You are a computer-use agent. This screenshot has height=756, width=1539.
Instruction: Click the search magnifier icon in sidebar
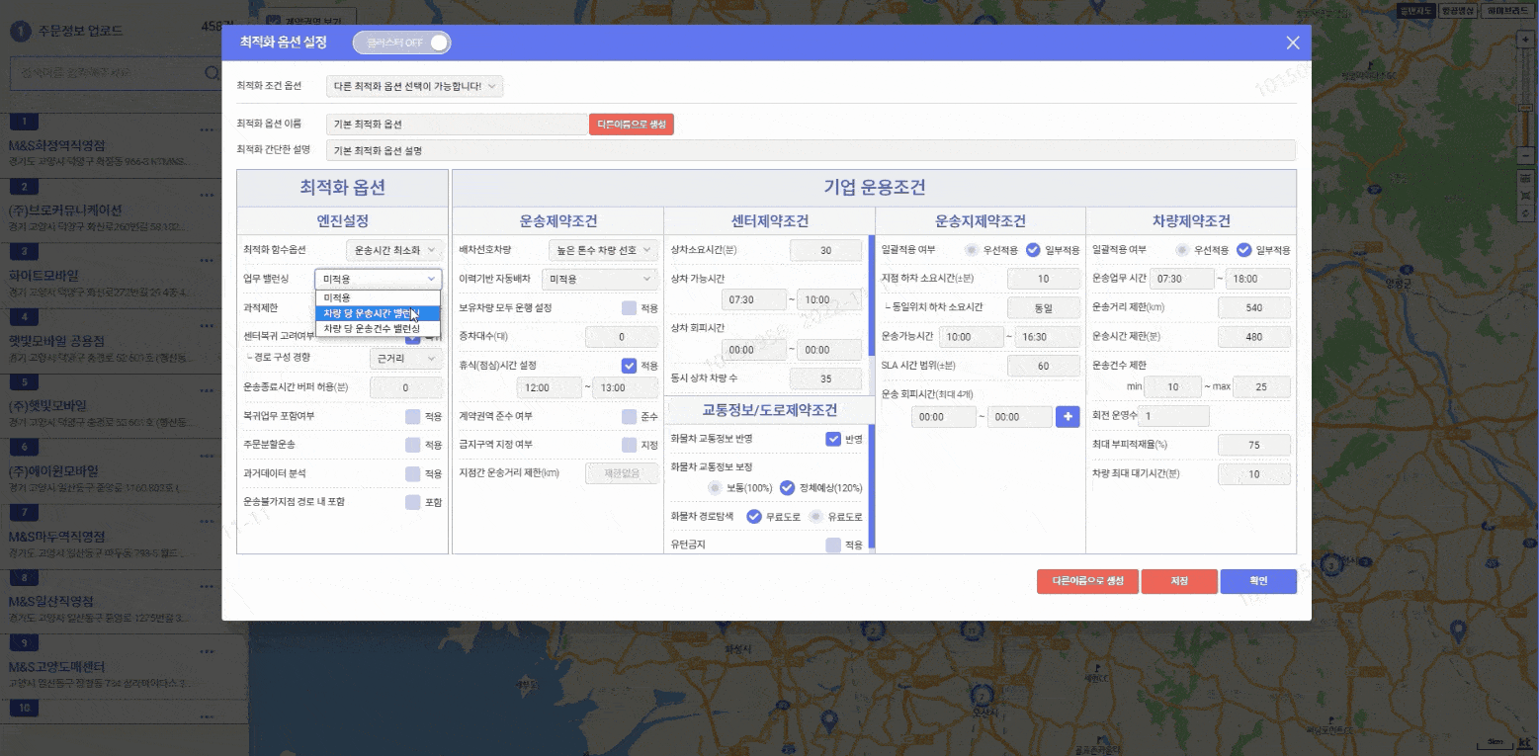pyautogui.click(x=212, y=73)
